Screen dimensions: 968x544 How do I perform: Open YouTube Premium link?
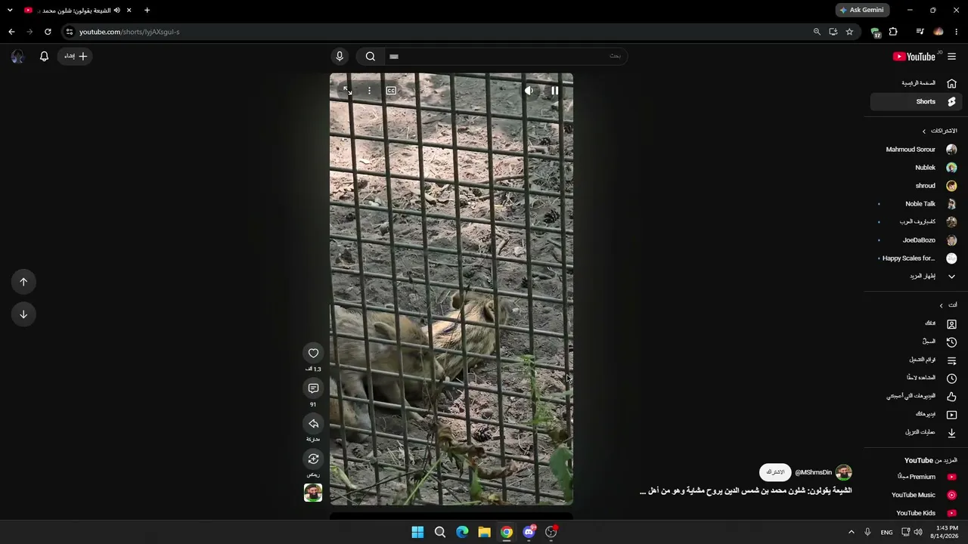tap(917, 477)
